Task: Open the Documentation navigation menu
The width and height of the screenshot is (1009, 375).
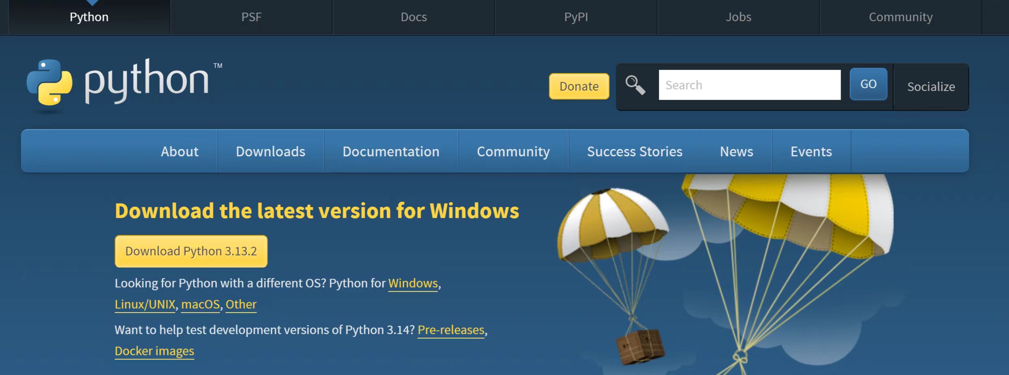Action: [391, 151]
